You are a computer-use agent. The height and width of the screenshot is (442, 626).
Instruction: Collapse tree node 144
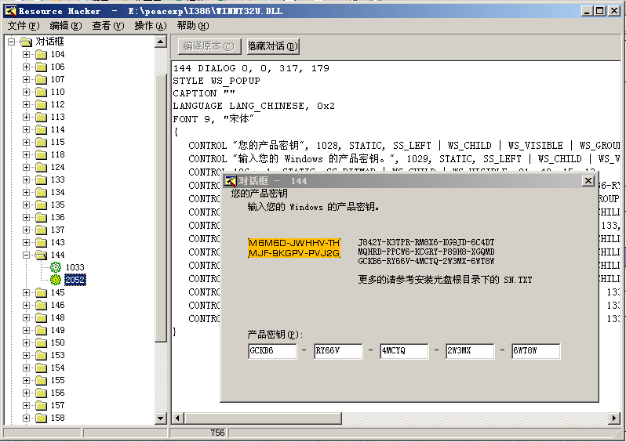point(27,255)
